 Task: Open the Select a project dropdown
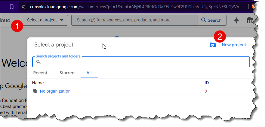tap(44, 20)
